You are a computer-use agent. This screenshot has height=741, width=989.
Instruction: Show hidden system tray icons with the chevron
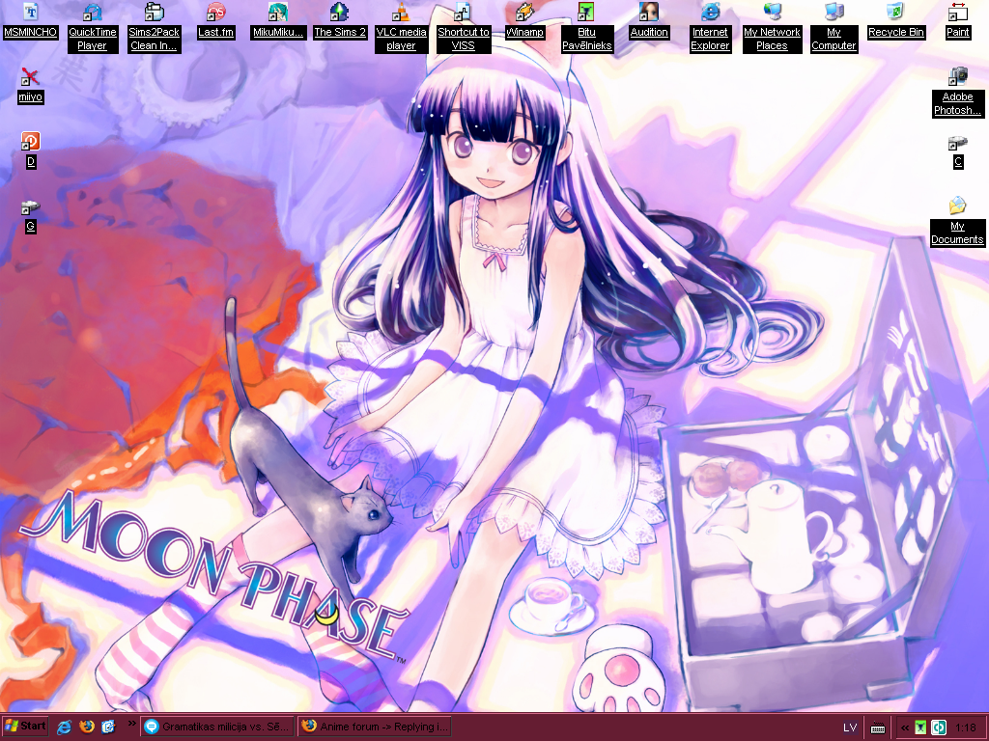pos(905,727)
